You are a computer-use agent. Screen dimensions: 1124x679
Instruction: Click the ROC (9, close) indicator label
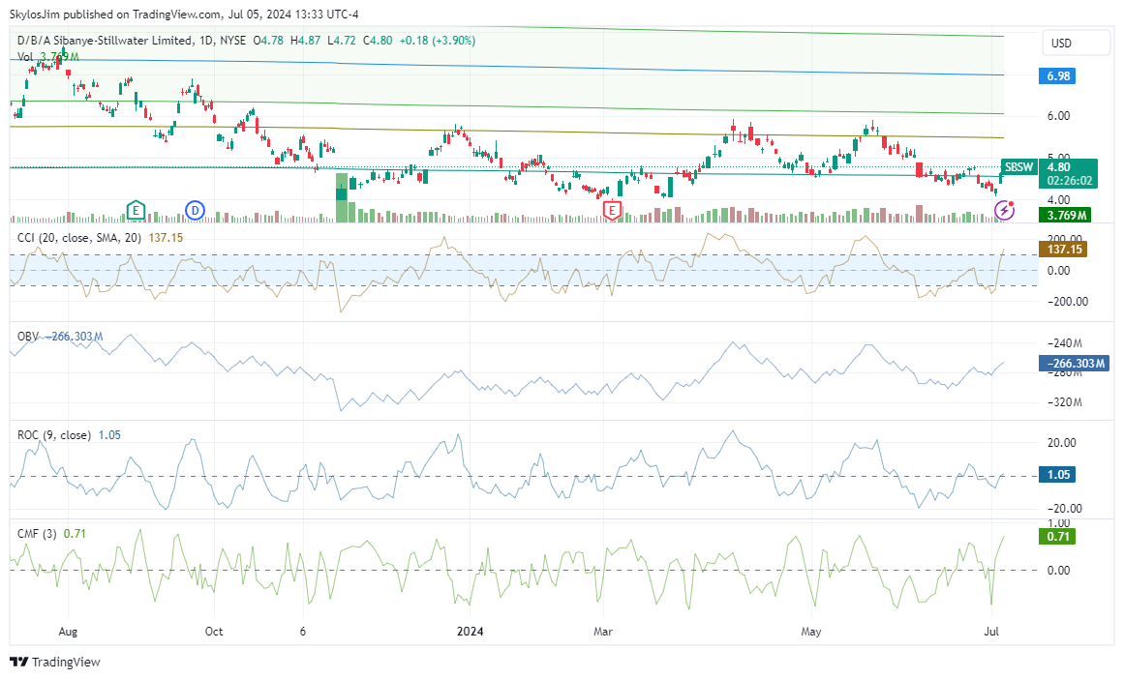54,435
